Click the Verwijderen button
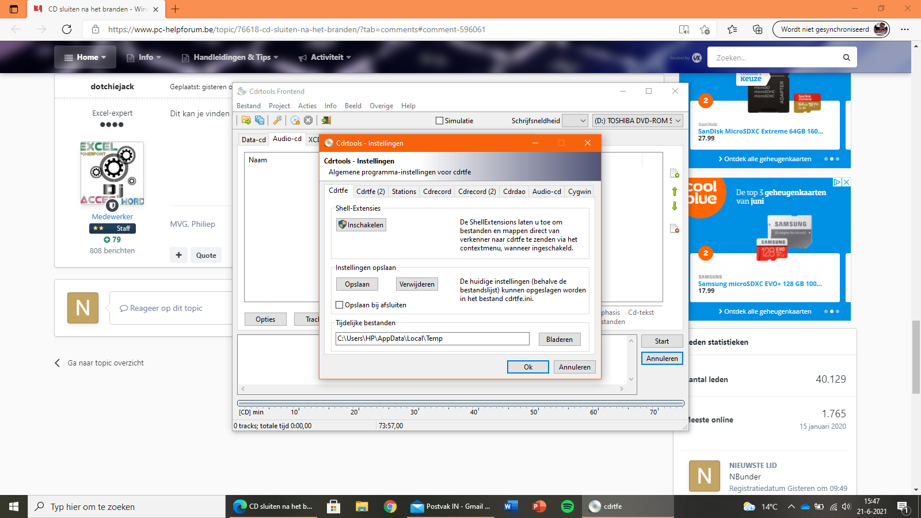The width and height of the screenshot is (921, 518). 417,284
